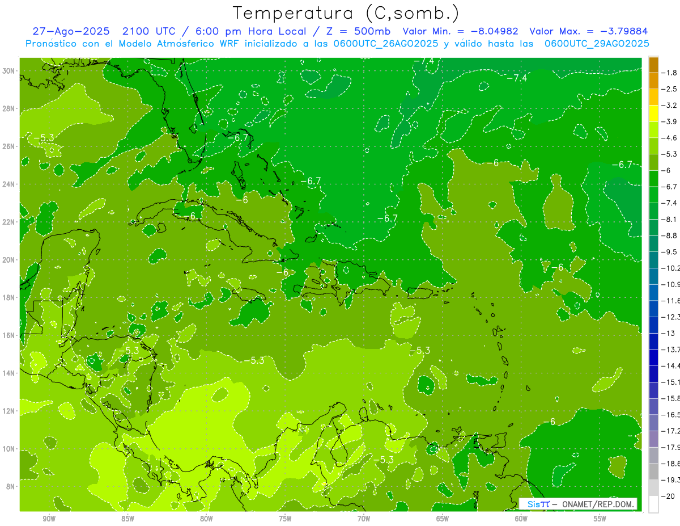The height and width of the screenshot is (526, 680).
Task: Click the '20N' latitude axis label
Action: tap(8, 260)
